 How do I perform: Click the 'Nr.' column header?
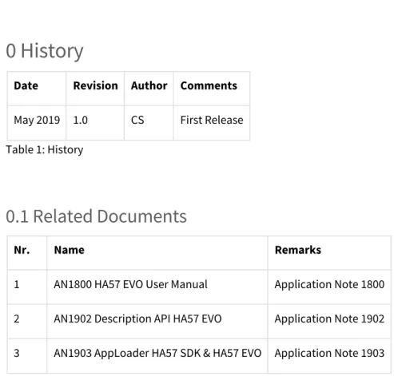click(x=22, y=250)
